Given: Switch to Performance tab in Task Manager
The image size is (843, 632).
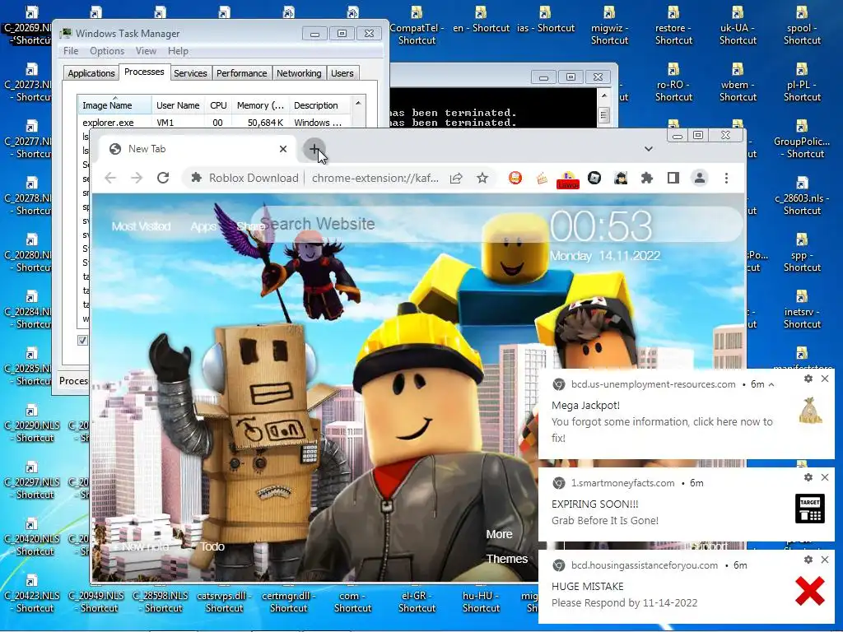Looking at the screenshot, I should tap(241, 73).
